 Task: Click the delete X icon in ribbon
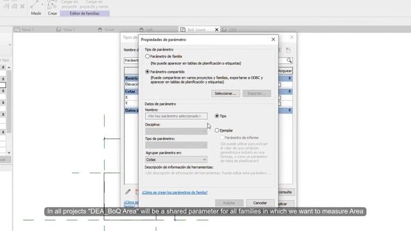[x=22, y=6]
